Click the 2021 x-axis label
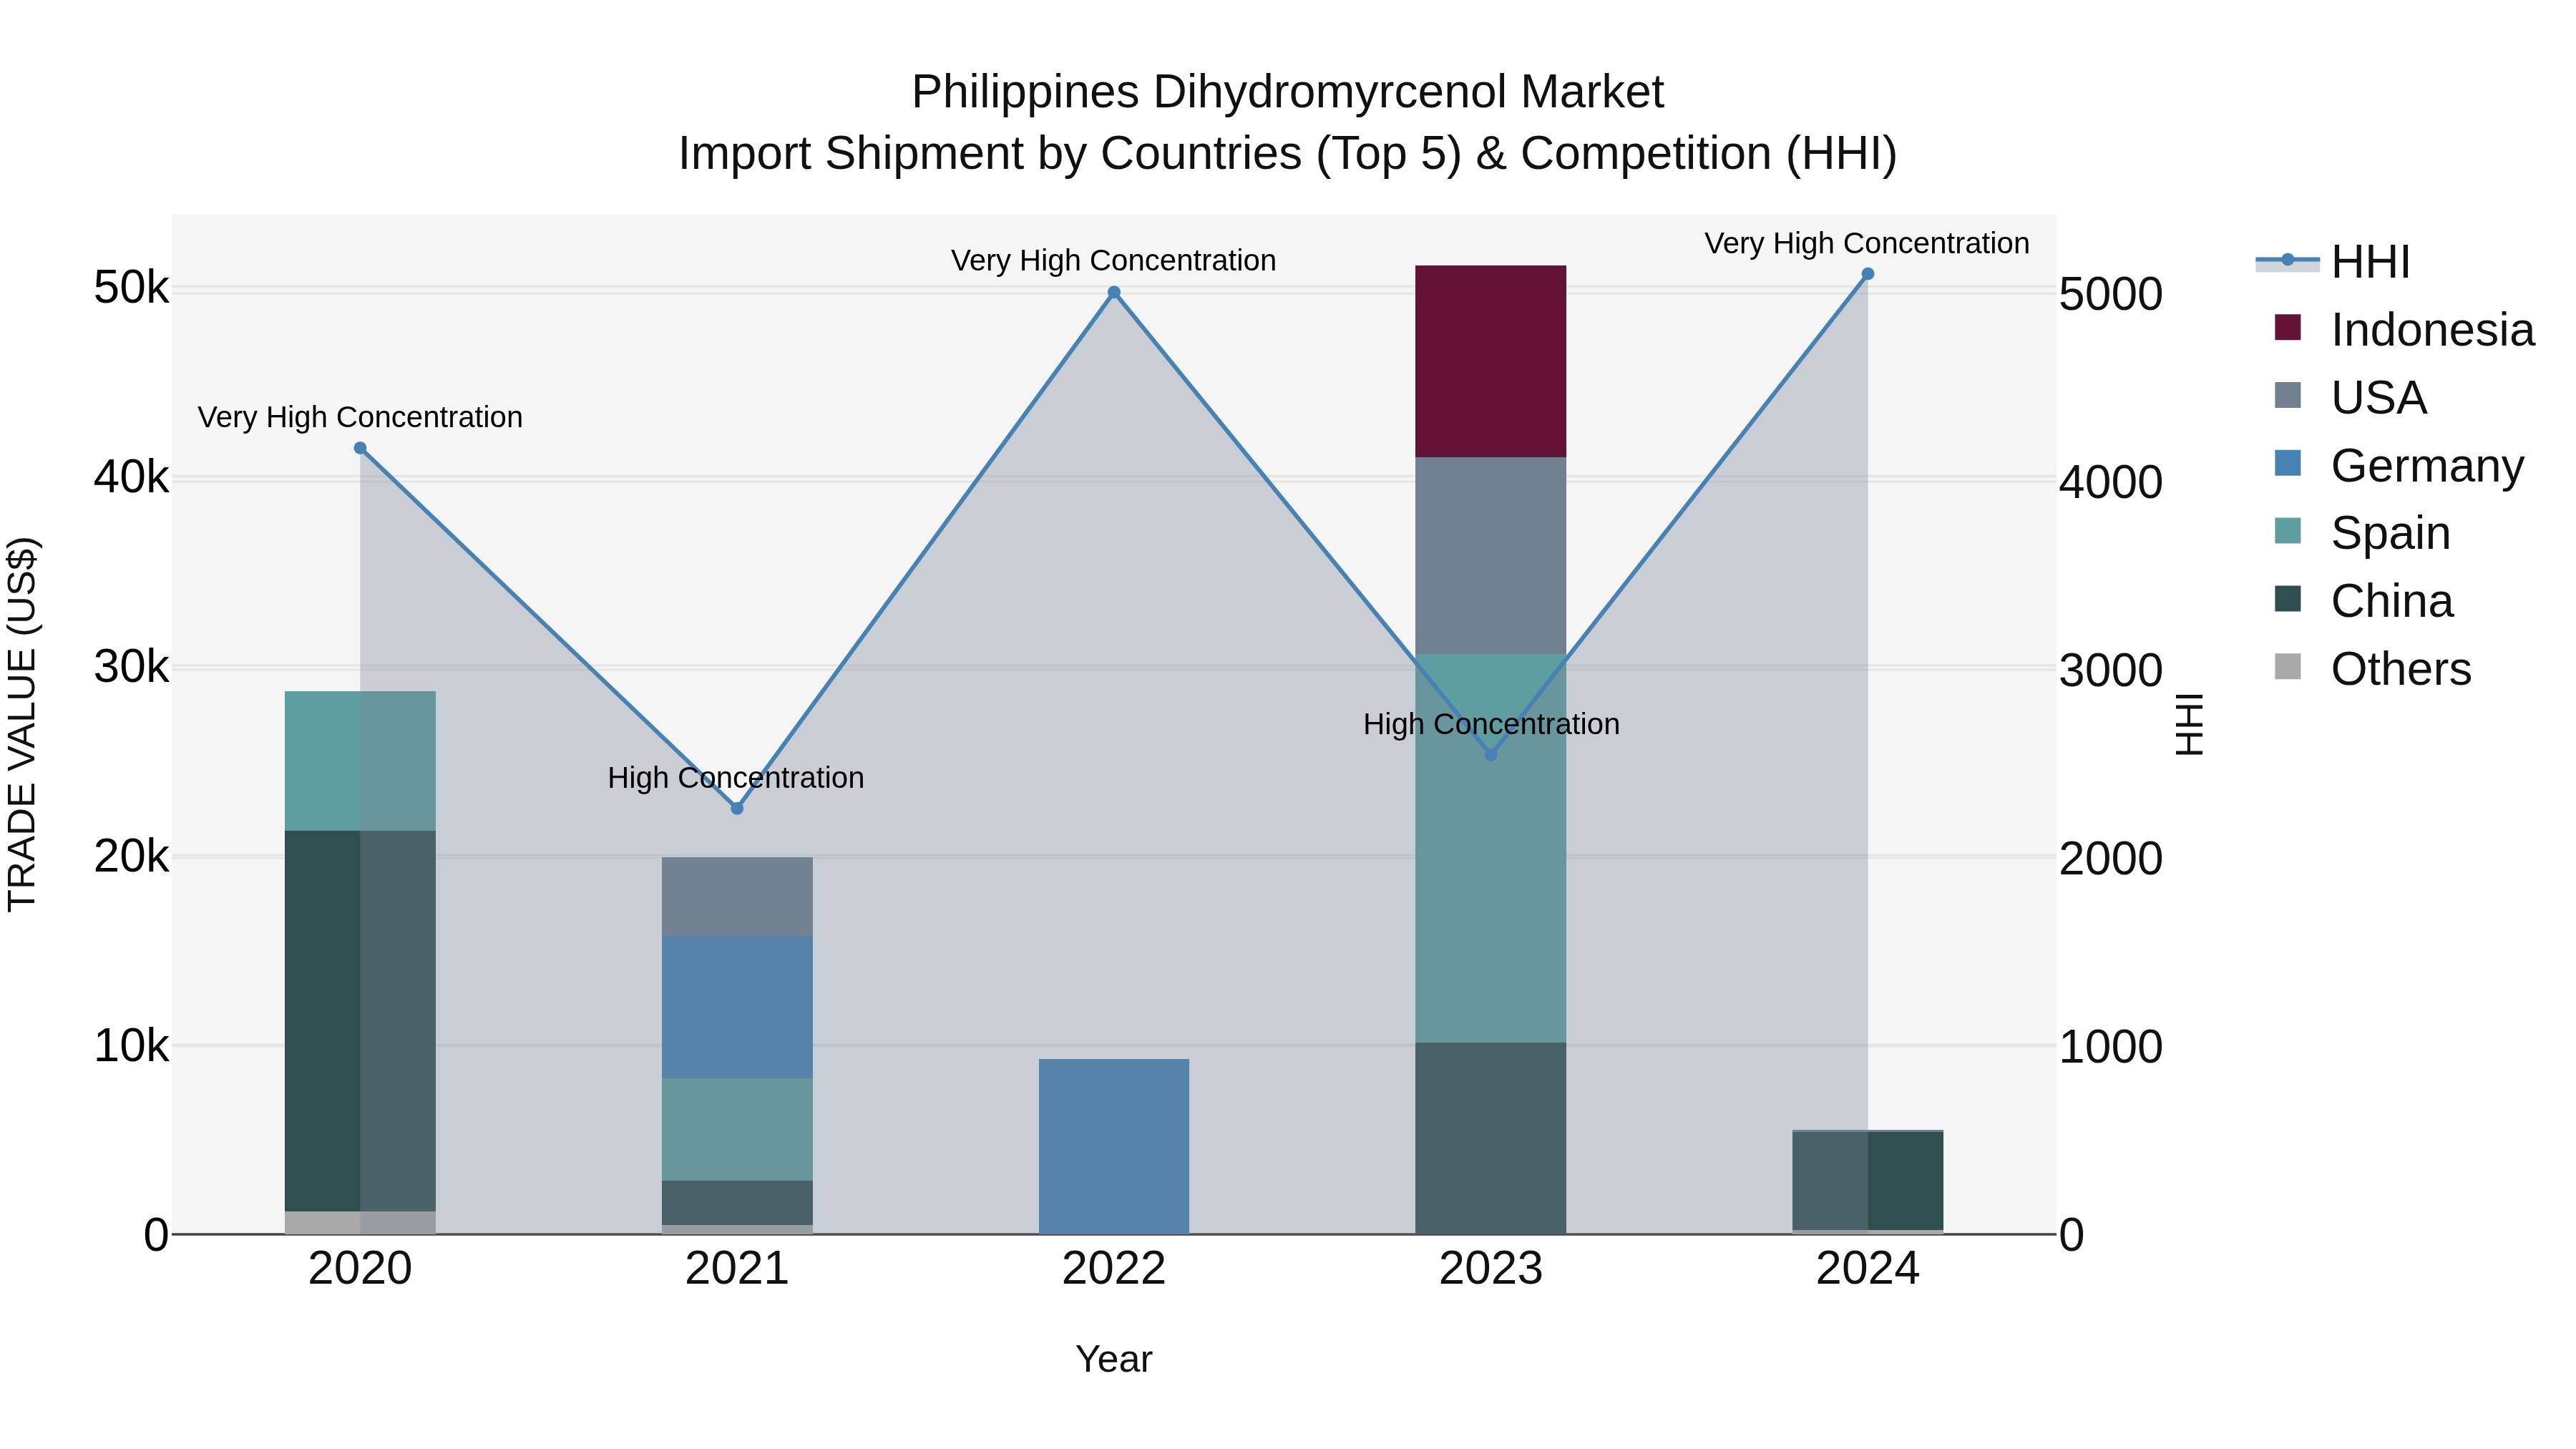The height and width of the screenshot is (1449, 2576). tap(737, 1269)
